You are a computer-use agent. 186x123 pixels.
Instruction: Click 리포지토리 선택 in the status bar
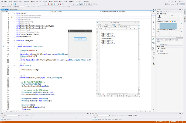[x=175, y=122]
